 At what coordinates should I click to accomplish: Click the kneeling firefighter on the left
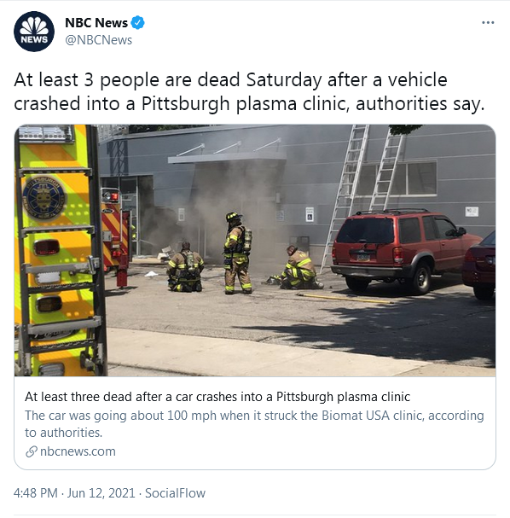point(185,267)
